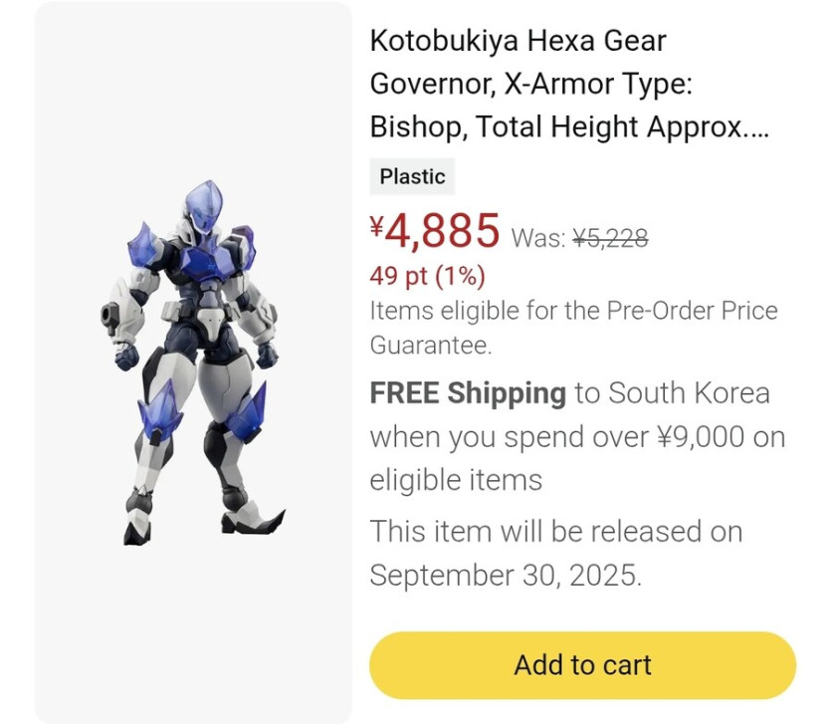Open the Kotobukiya Hexa Gear product title
The height and width of the screenshot is (724, 831).
coord(518,42)
